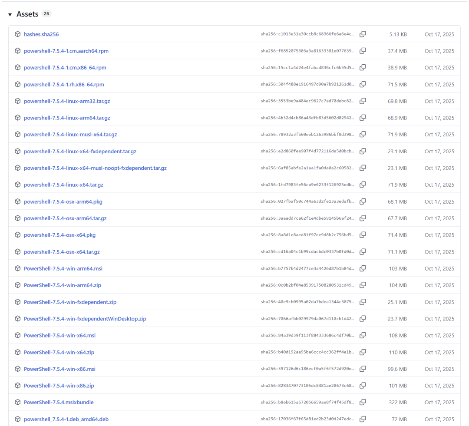Open the hashes.sha256 file link

tap(41, 34)
